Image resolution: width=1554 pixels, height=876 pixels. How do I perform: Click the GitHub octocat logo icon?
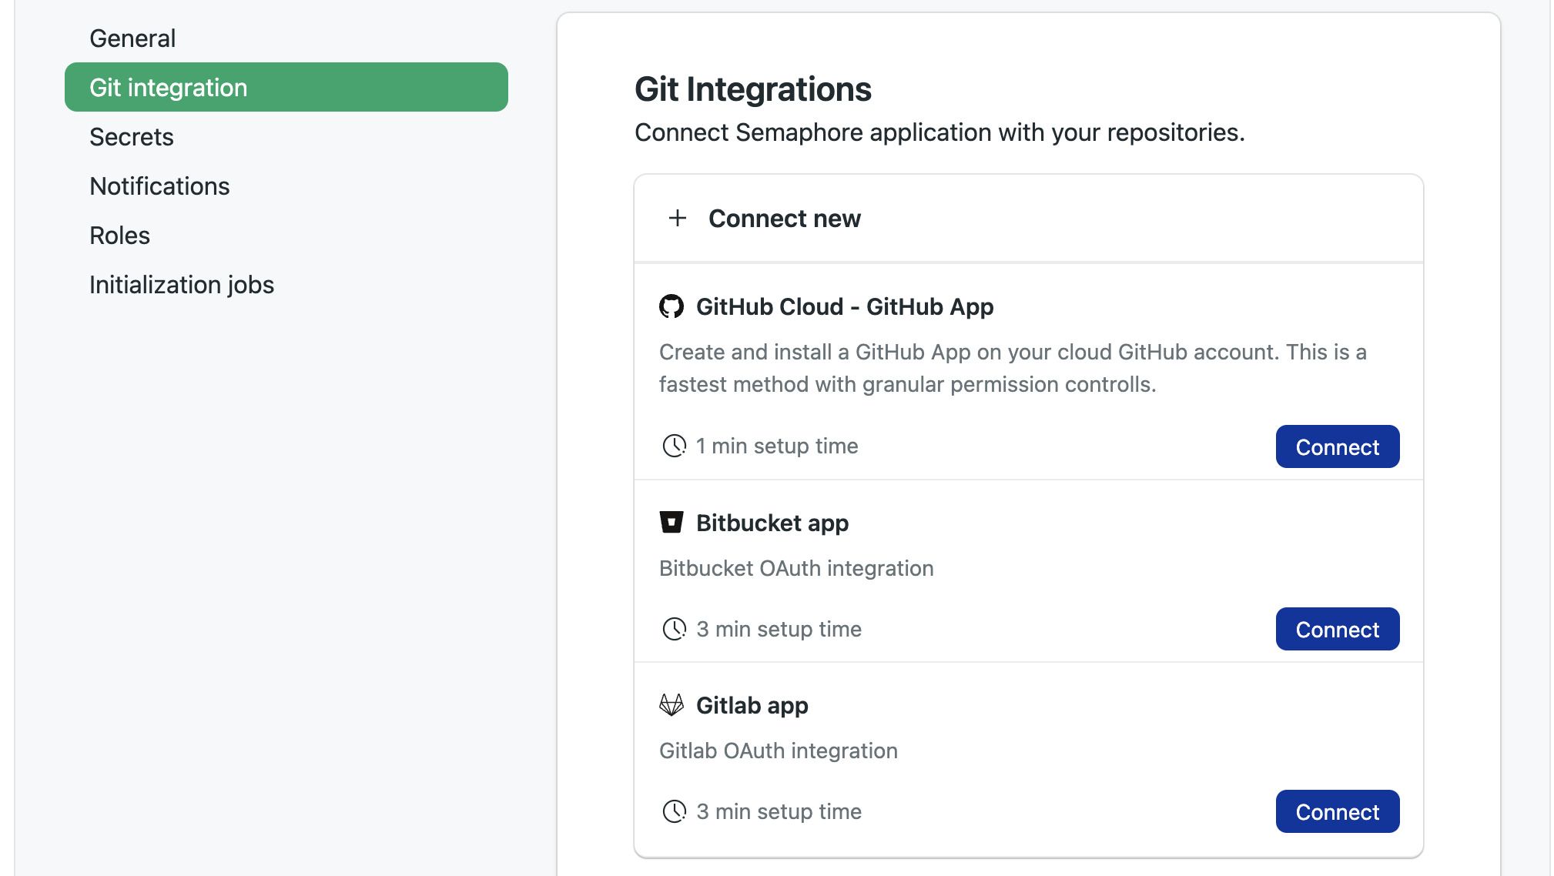(672, 306)
